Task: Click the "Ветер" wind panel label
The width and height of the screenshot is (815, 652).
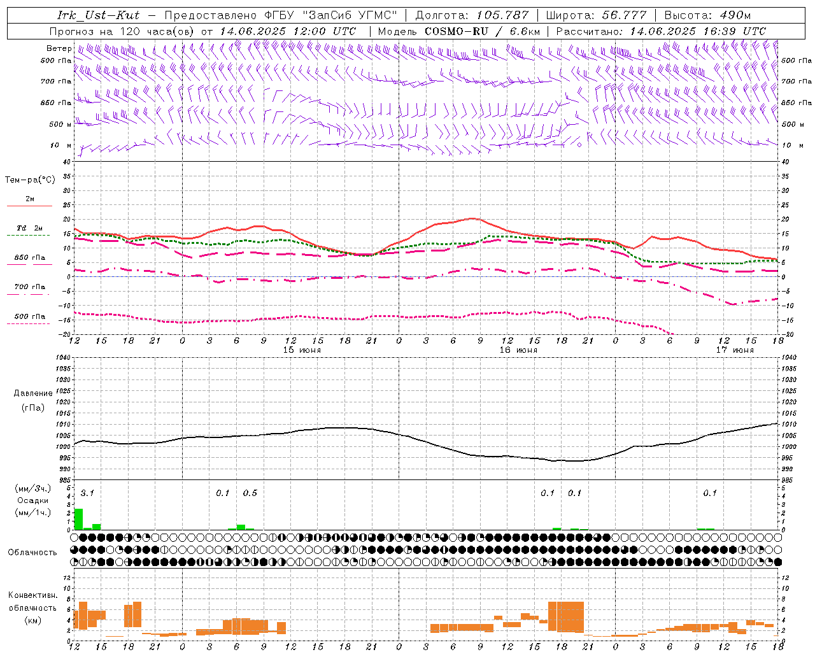Action: tap(59, 48)
